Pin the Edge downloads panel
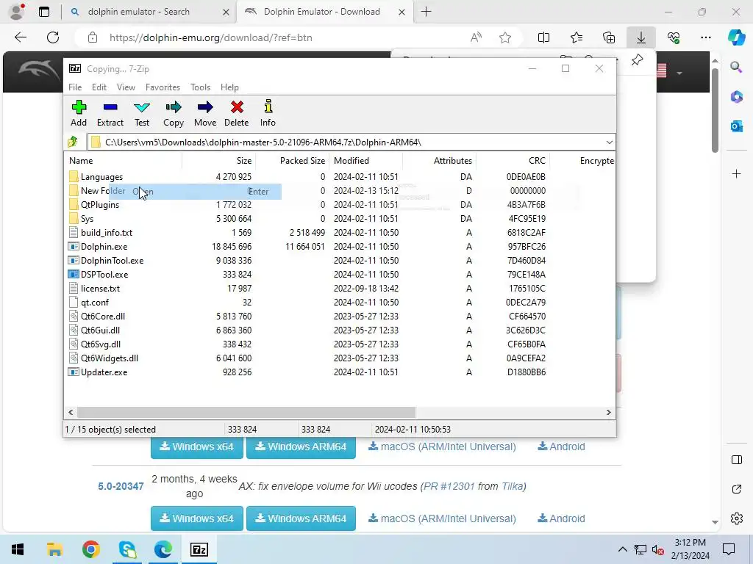The image size is (753, 564). 637,60
